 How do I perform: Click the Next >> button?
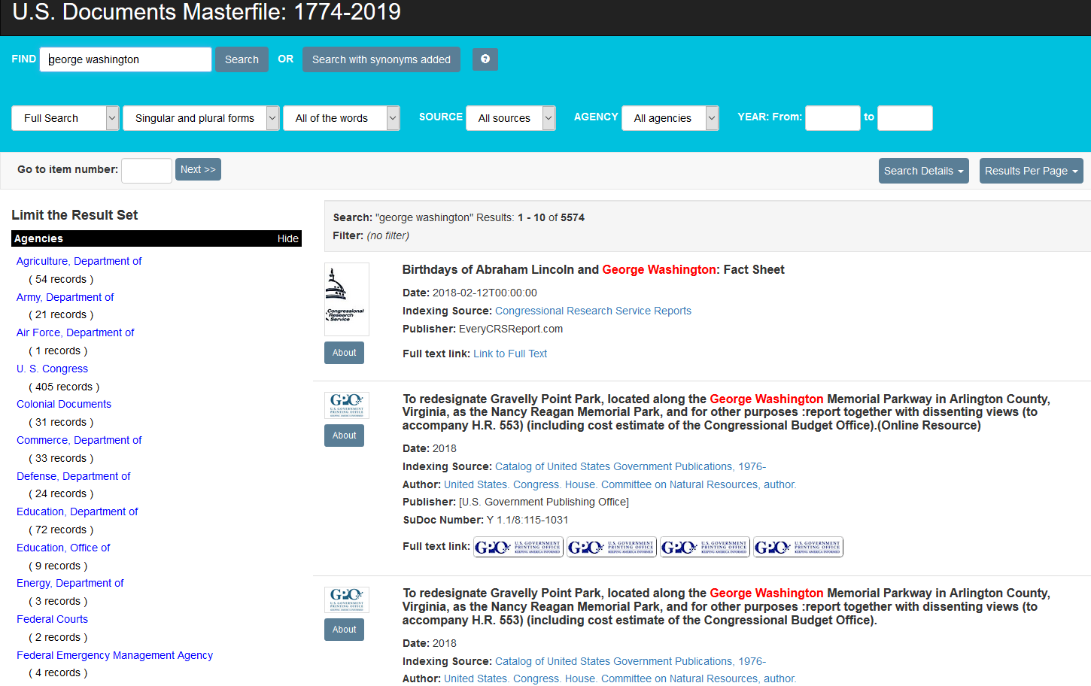[198, 169]
